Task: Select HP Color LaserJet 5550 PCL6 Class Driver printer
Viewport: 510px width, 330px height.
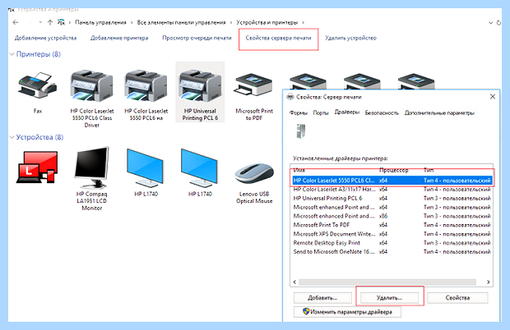Action: click(x=92, y=86)
